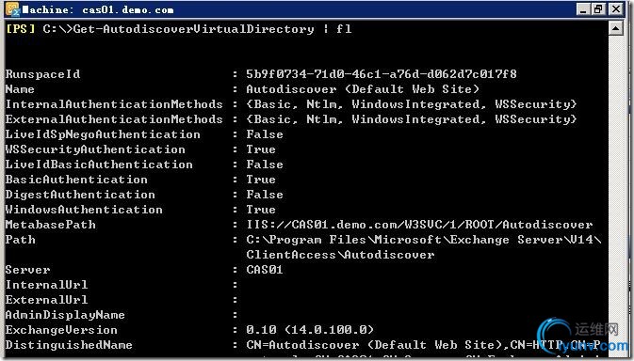
Task: Minimize the cas01.demo.com shell window
Action: click(x=582, y=9)
